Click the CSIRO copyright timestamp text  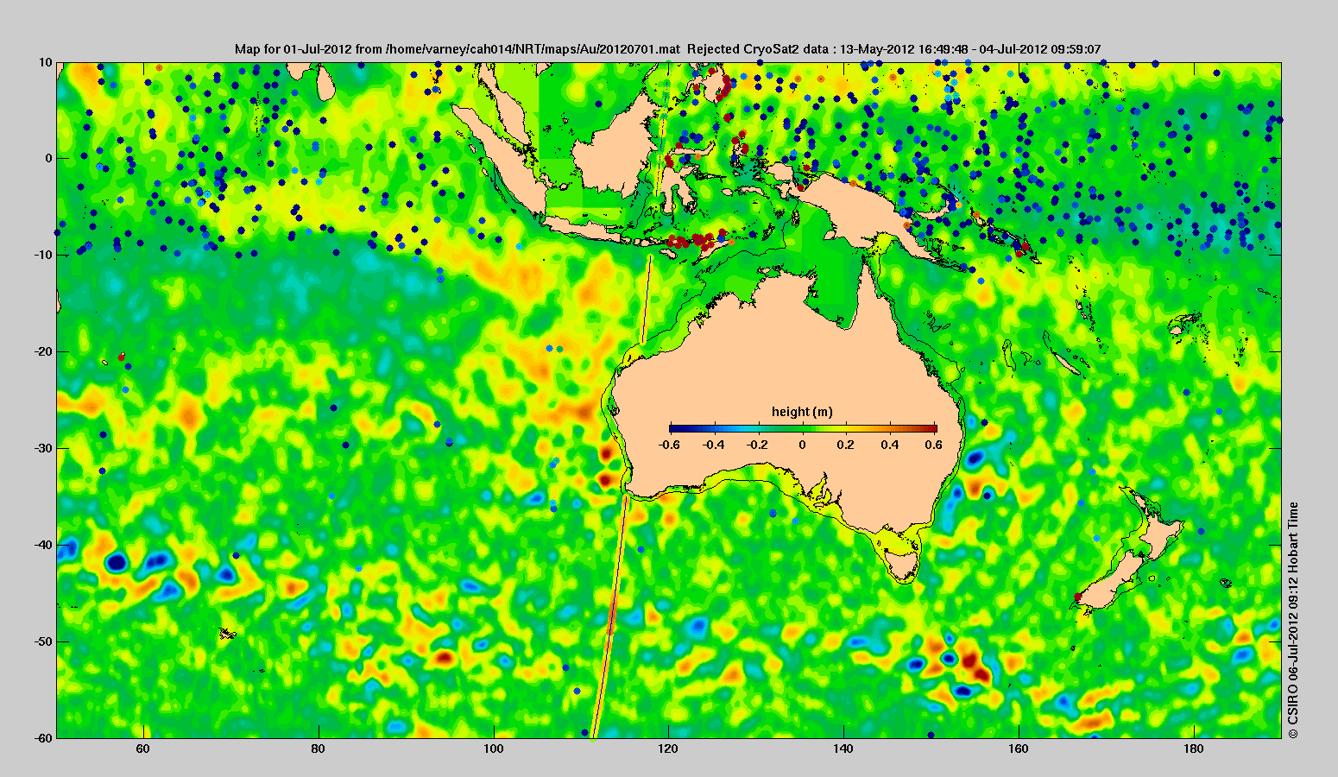click(x=1293, y=620)
